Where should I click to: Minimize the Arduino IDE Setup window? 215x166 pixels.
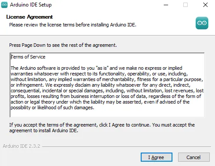pos(166,5)
